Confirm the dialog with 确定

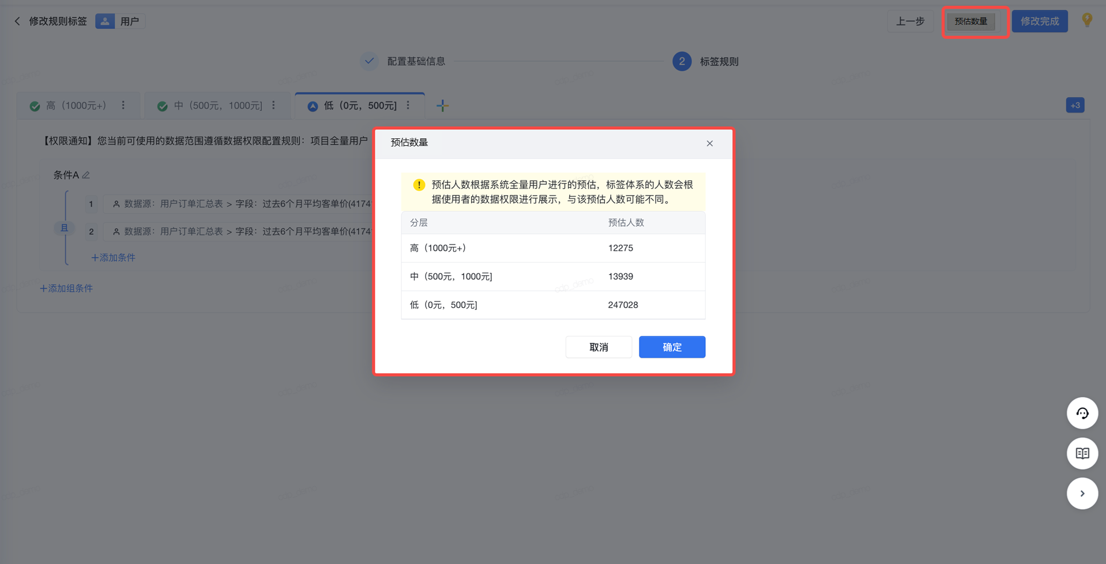click(x=672, y=347)
